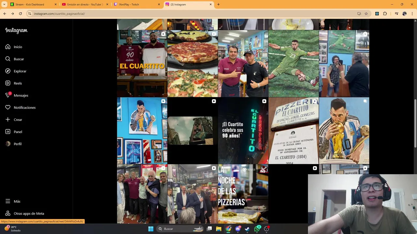Open the Messi kissing trophy painting post

pyautogui.click(x=344, y=131)
